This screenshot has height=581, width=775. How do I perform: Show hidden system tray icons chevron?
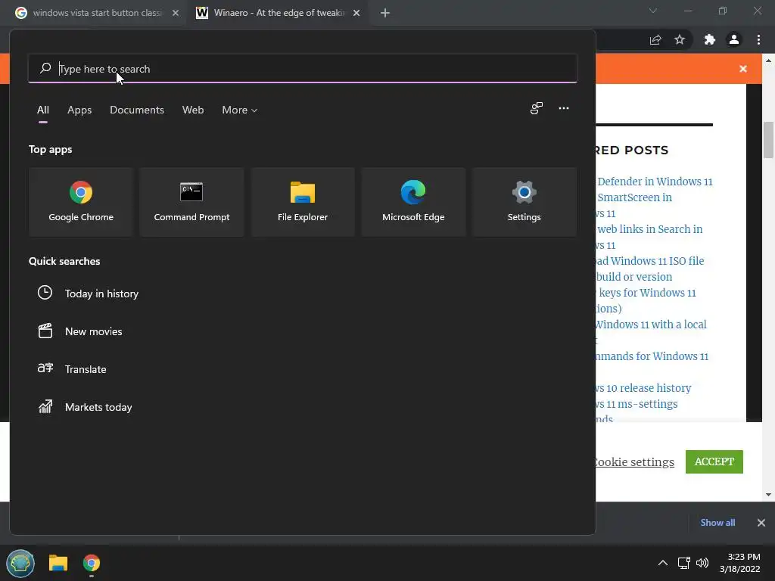[x=663, y=563]
